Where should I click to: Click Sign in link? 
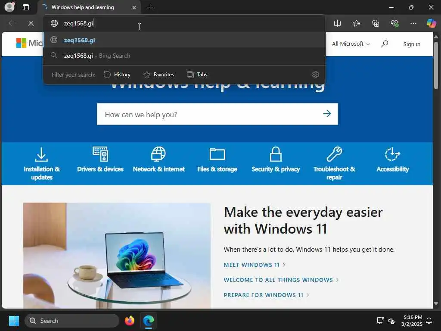click(412, 44)
